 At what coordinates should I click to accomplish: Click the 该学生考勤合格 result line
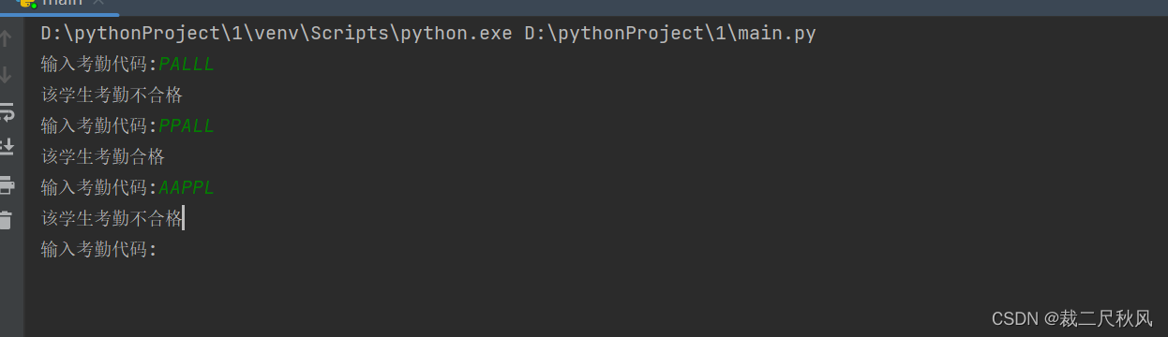(x=103, y=156)
